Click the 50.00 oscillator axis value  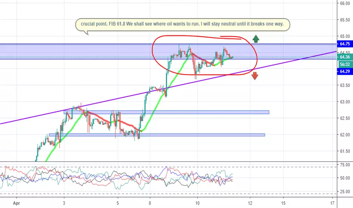345,178
